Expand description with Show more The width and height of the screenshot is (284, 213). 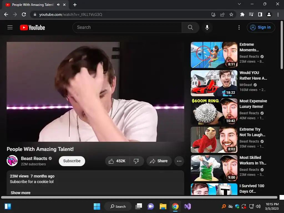pyautogui.click(x=21, y=193)
